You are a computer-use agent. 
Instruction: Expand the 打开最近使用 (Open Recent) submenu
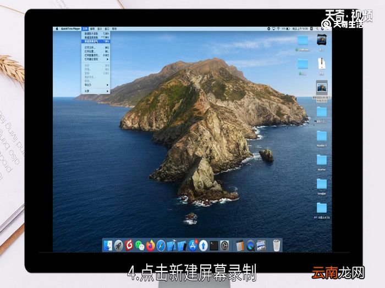pyautogui.click(x=96, y=59)
